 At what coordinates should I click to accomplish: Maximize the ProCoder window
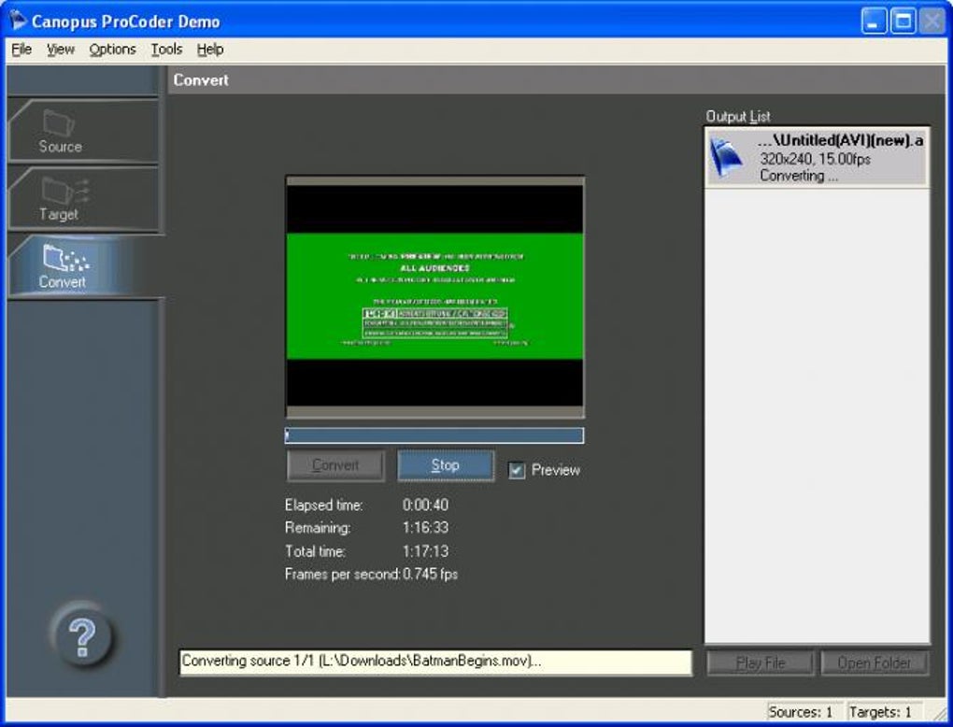[x=903, y=21]
